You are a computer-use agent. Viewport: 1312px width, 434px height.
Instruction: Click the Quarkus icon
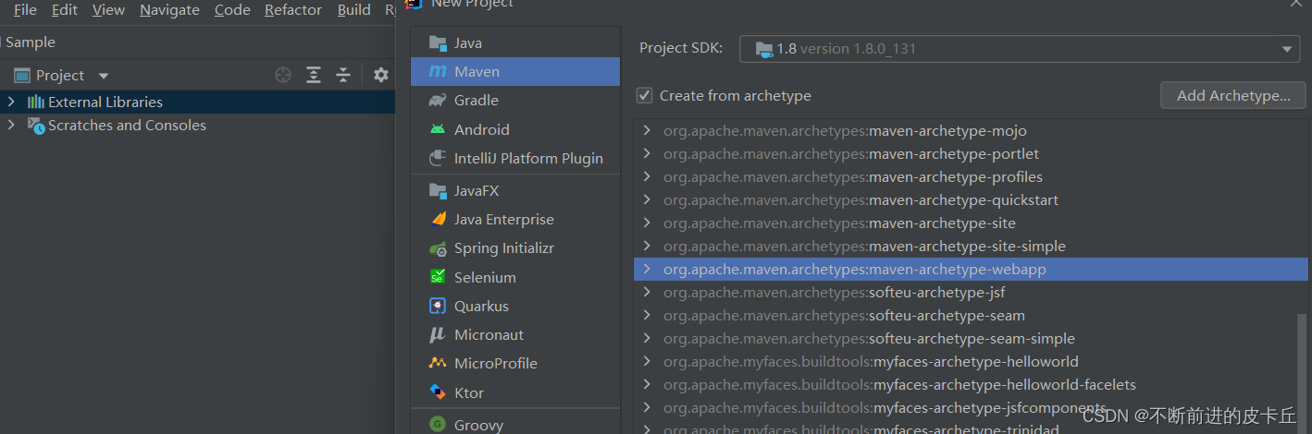(438, 306)
